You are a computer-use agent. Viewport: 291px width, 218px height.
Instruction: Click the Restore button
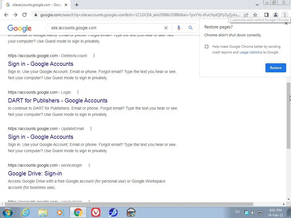[x=276, y=68]
